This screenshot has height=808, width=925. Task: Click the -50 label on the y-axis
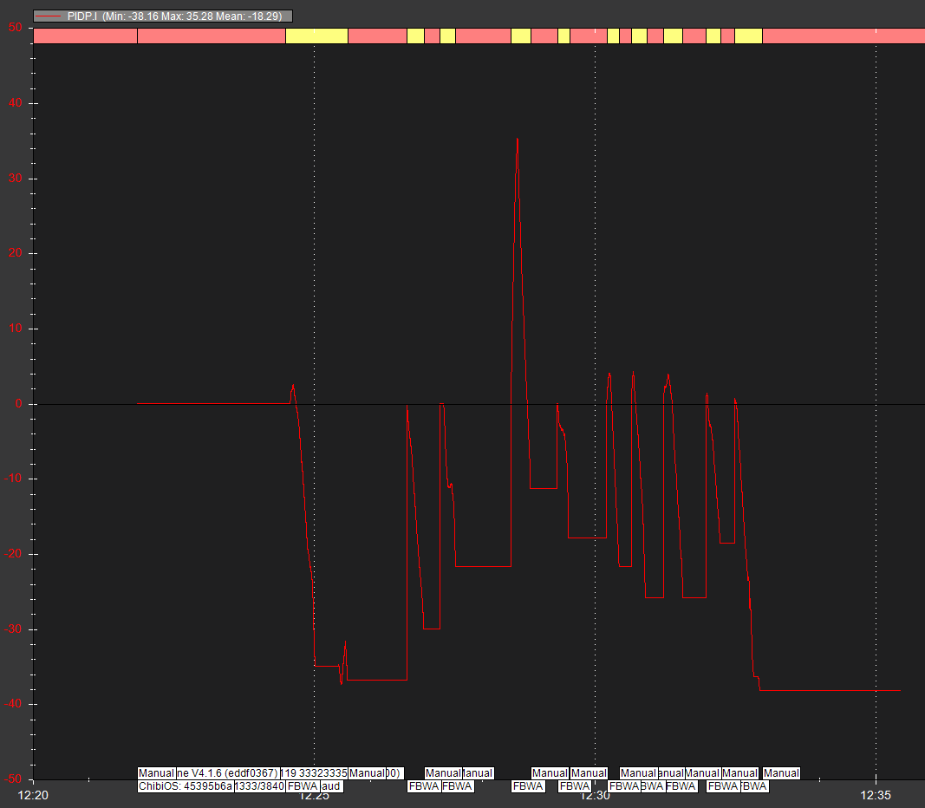14,779
